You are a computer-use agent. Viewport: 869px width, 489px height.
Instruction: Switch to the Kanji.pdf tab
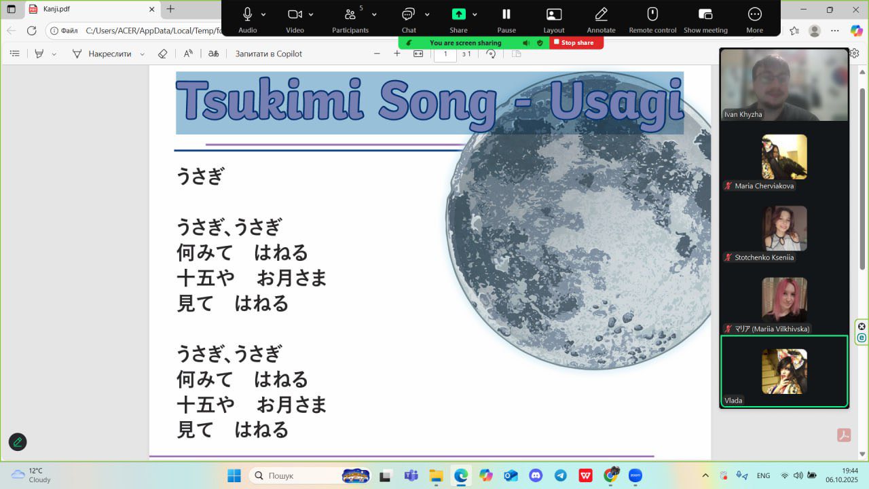click(81, 10)
